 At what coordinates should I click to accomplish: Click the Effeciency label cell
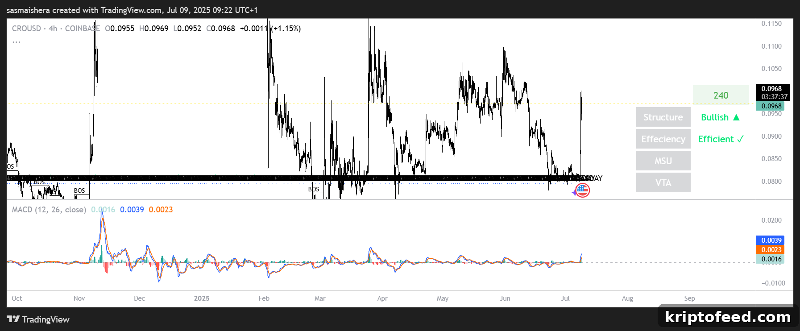(x=663, y=139)
